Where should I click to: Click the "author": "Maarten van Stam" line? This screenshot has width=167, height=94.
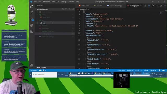pyautogui.click(x=99, y=31)
